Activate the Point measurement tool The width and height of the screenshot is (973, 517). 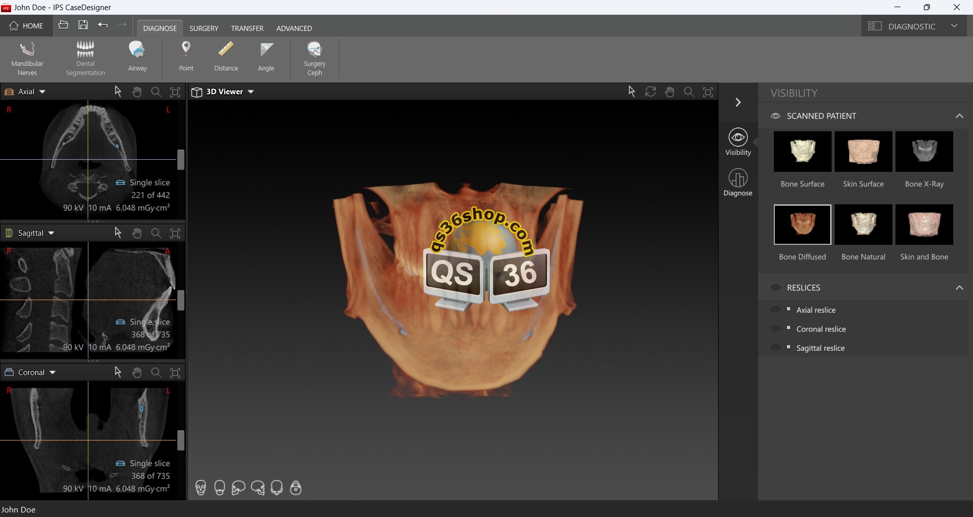pyautogui.click(x=186, y=57)
